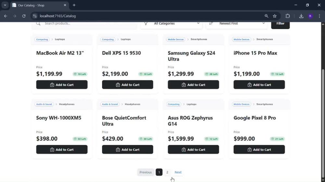Open the Chrome three-dot menu
Image resolution: width=325 pixels, height=182 pixels.
point(319,16)
